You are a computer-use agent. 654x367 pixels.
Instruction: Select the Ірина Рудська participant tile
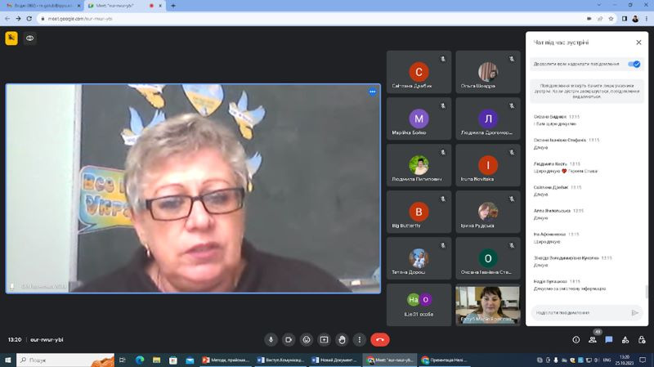[487, 212]
